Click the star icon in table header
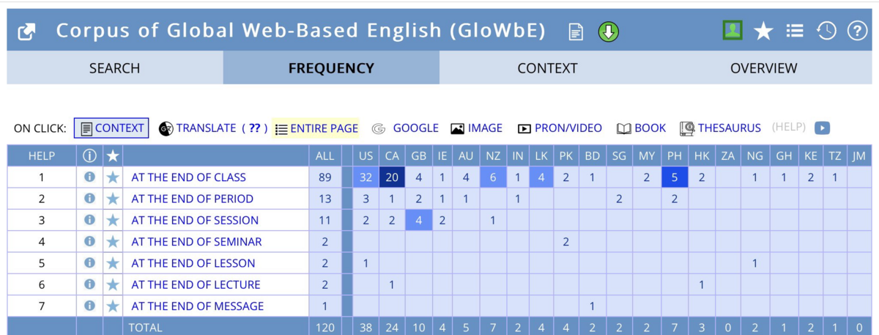 (113, 155)
